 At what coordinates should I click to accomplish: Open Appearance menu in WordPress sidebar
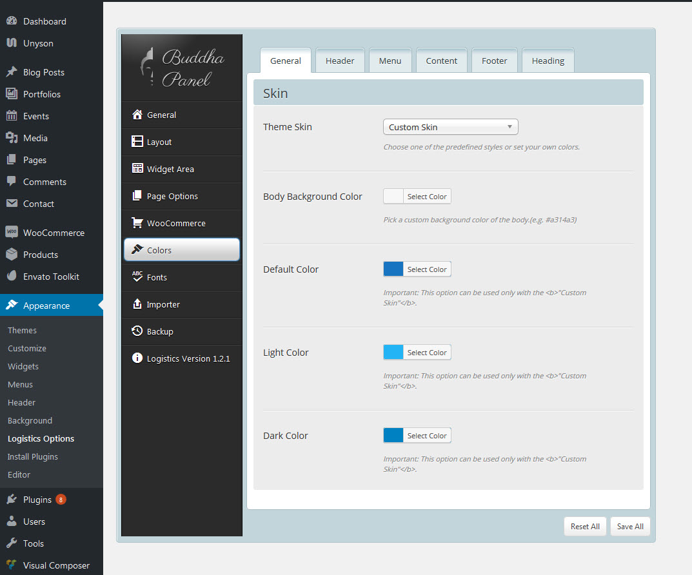[52, 305]
